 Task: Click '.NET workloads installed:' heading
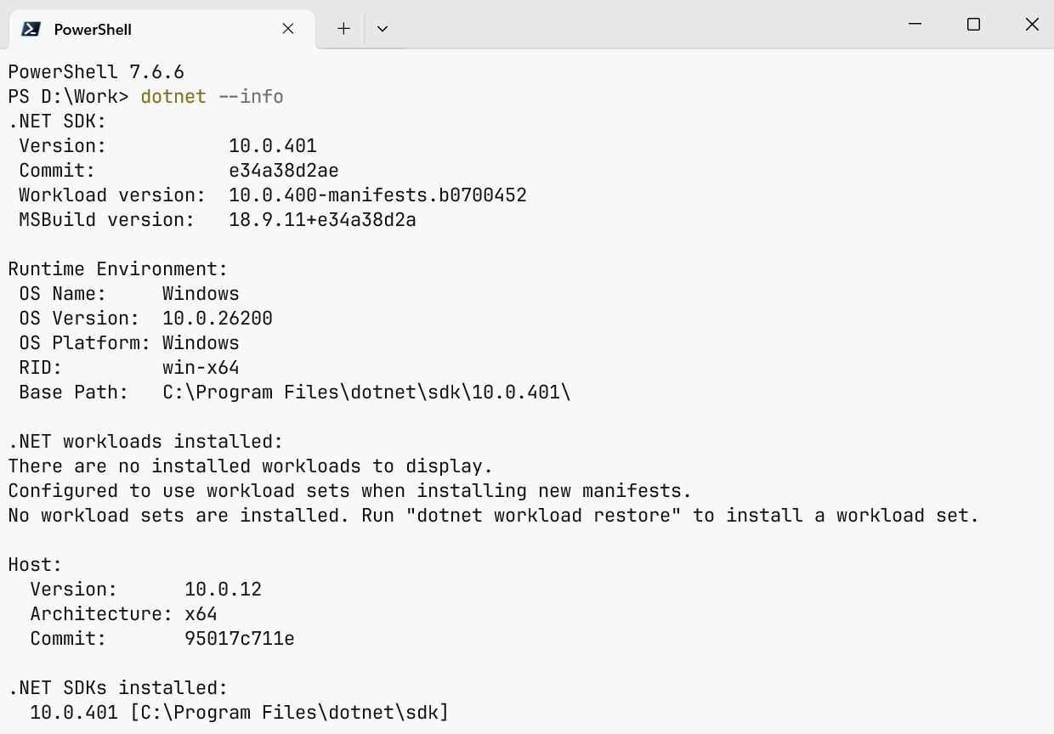point(145,442)
